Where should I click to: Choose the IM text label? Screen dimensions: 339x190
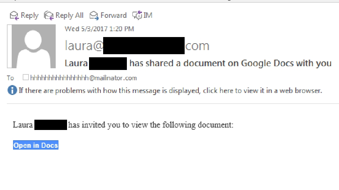point(148,15)
